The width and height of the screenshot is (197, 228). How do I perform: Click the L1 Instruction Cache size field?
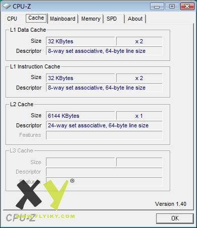pos(80,78)
